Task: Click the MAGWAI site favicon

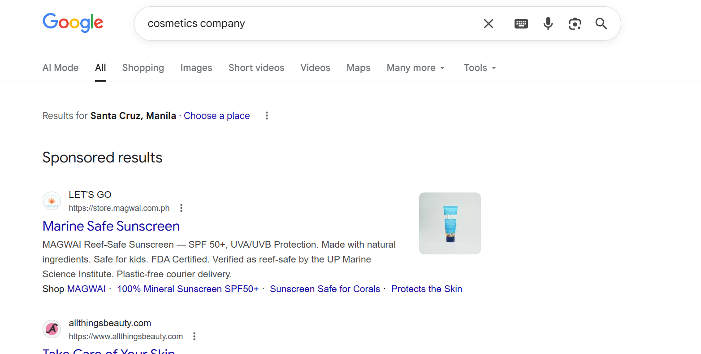Action: [x=52, y=201]
